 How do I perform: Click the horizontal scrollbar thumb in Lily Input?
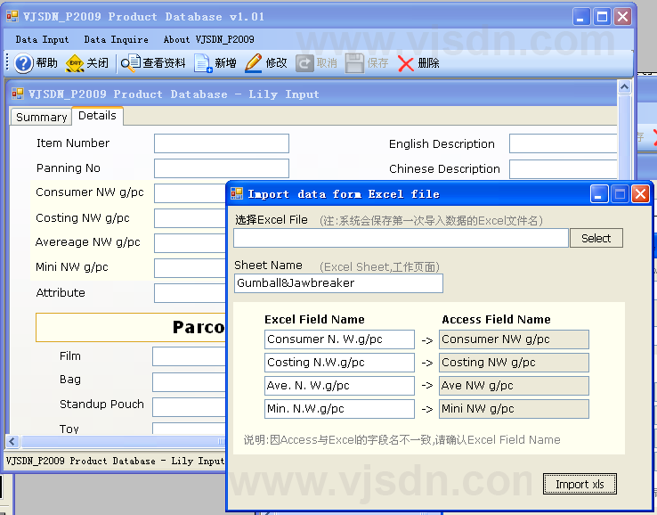pyautogui.click(x=123, y=441)
